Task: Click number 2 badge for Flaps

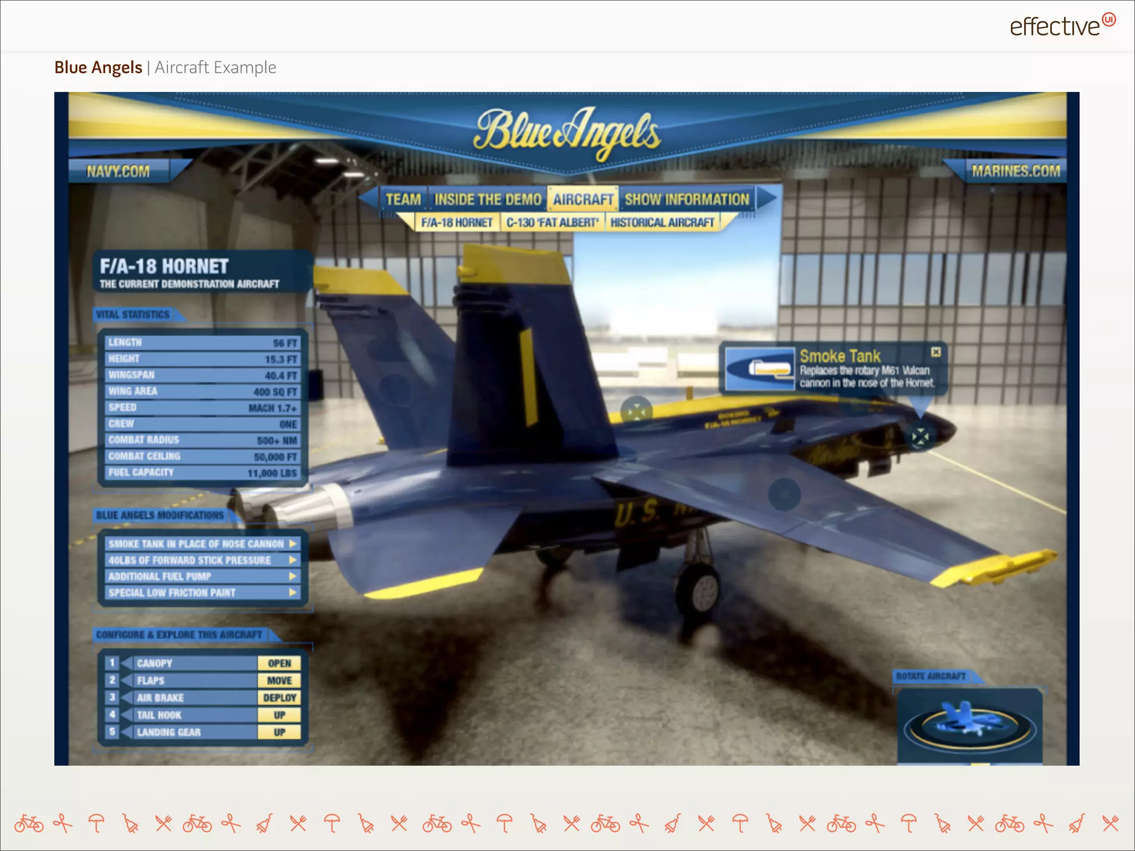Action: (112, 680)
